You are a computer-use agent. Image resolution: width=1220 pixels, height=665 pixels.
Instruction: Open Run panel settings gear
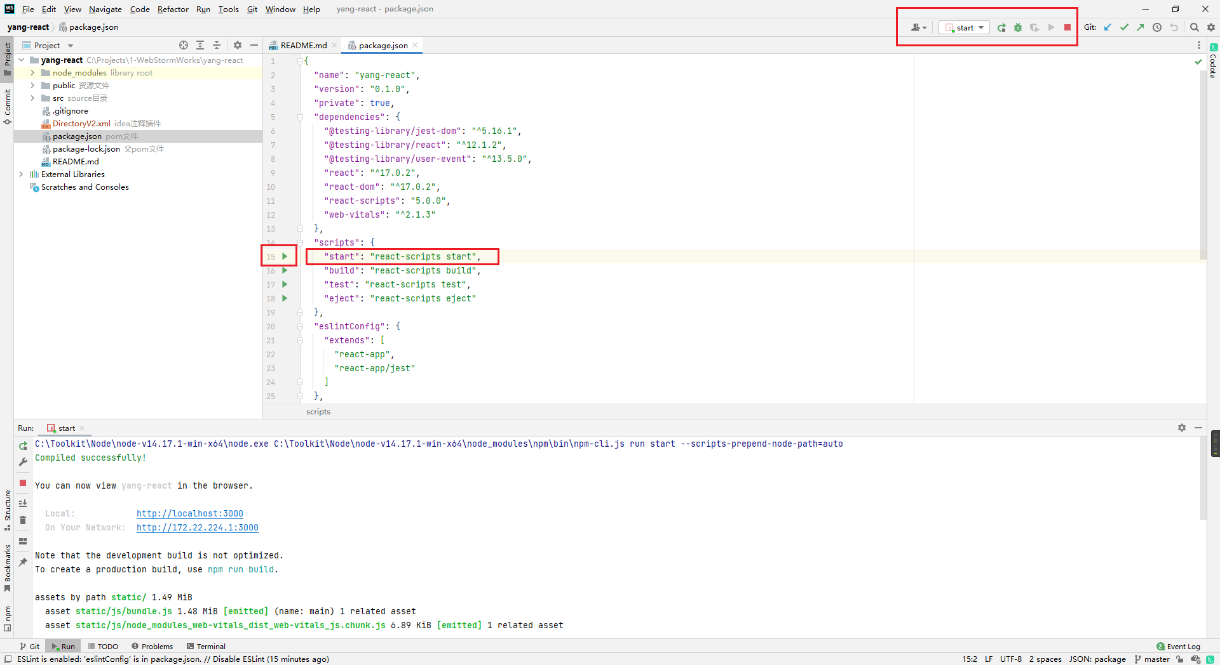(1182, 428)
